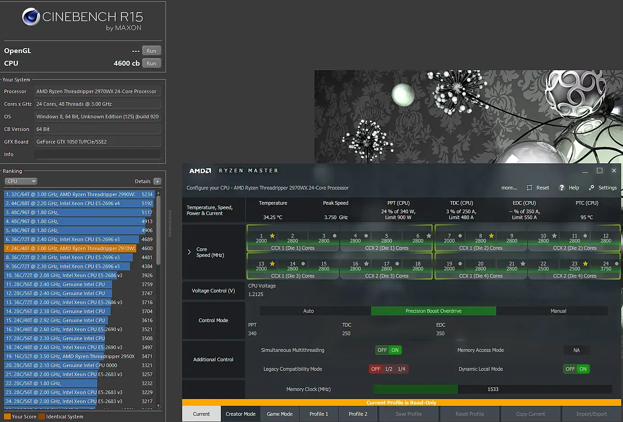Open the CPU ranking type dropdown
The height and width of the screenshot is (422, 623).
[21, 181]
